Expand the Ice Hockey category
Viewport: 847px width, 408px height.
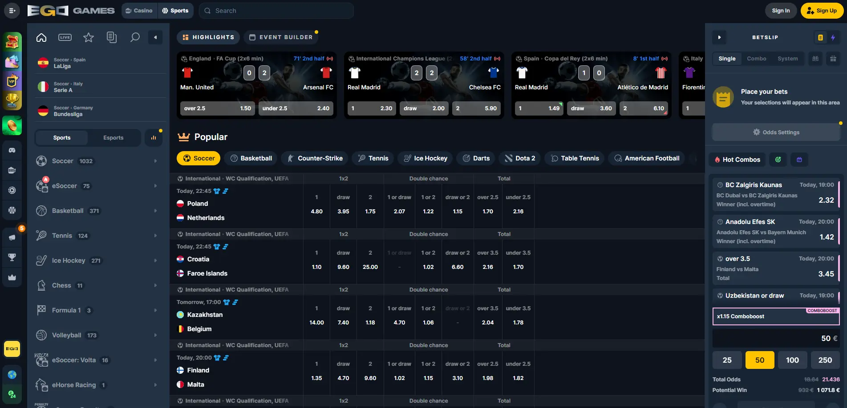(x=155, y=260)
